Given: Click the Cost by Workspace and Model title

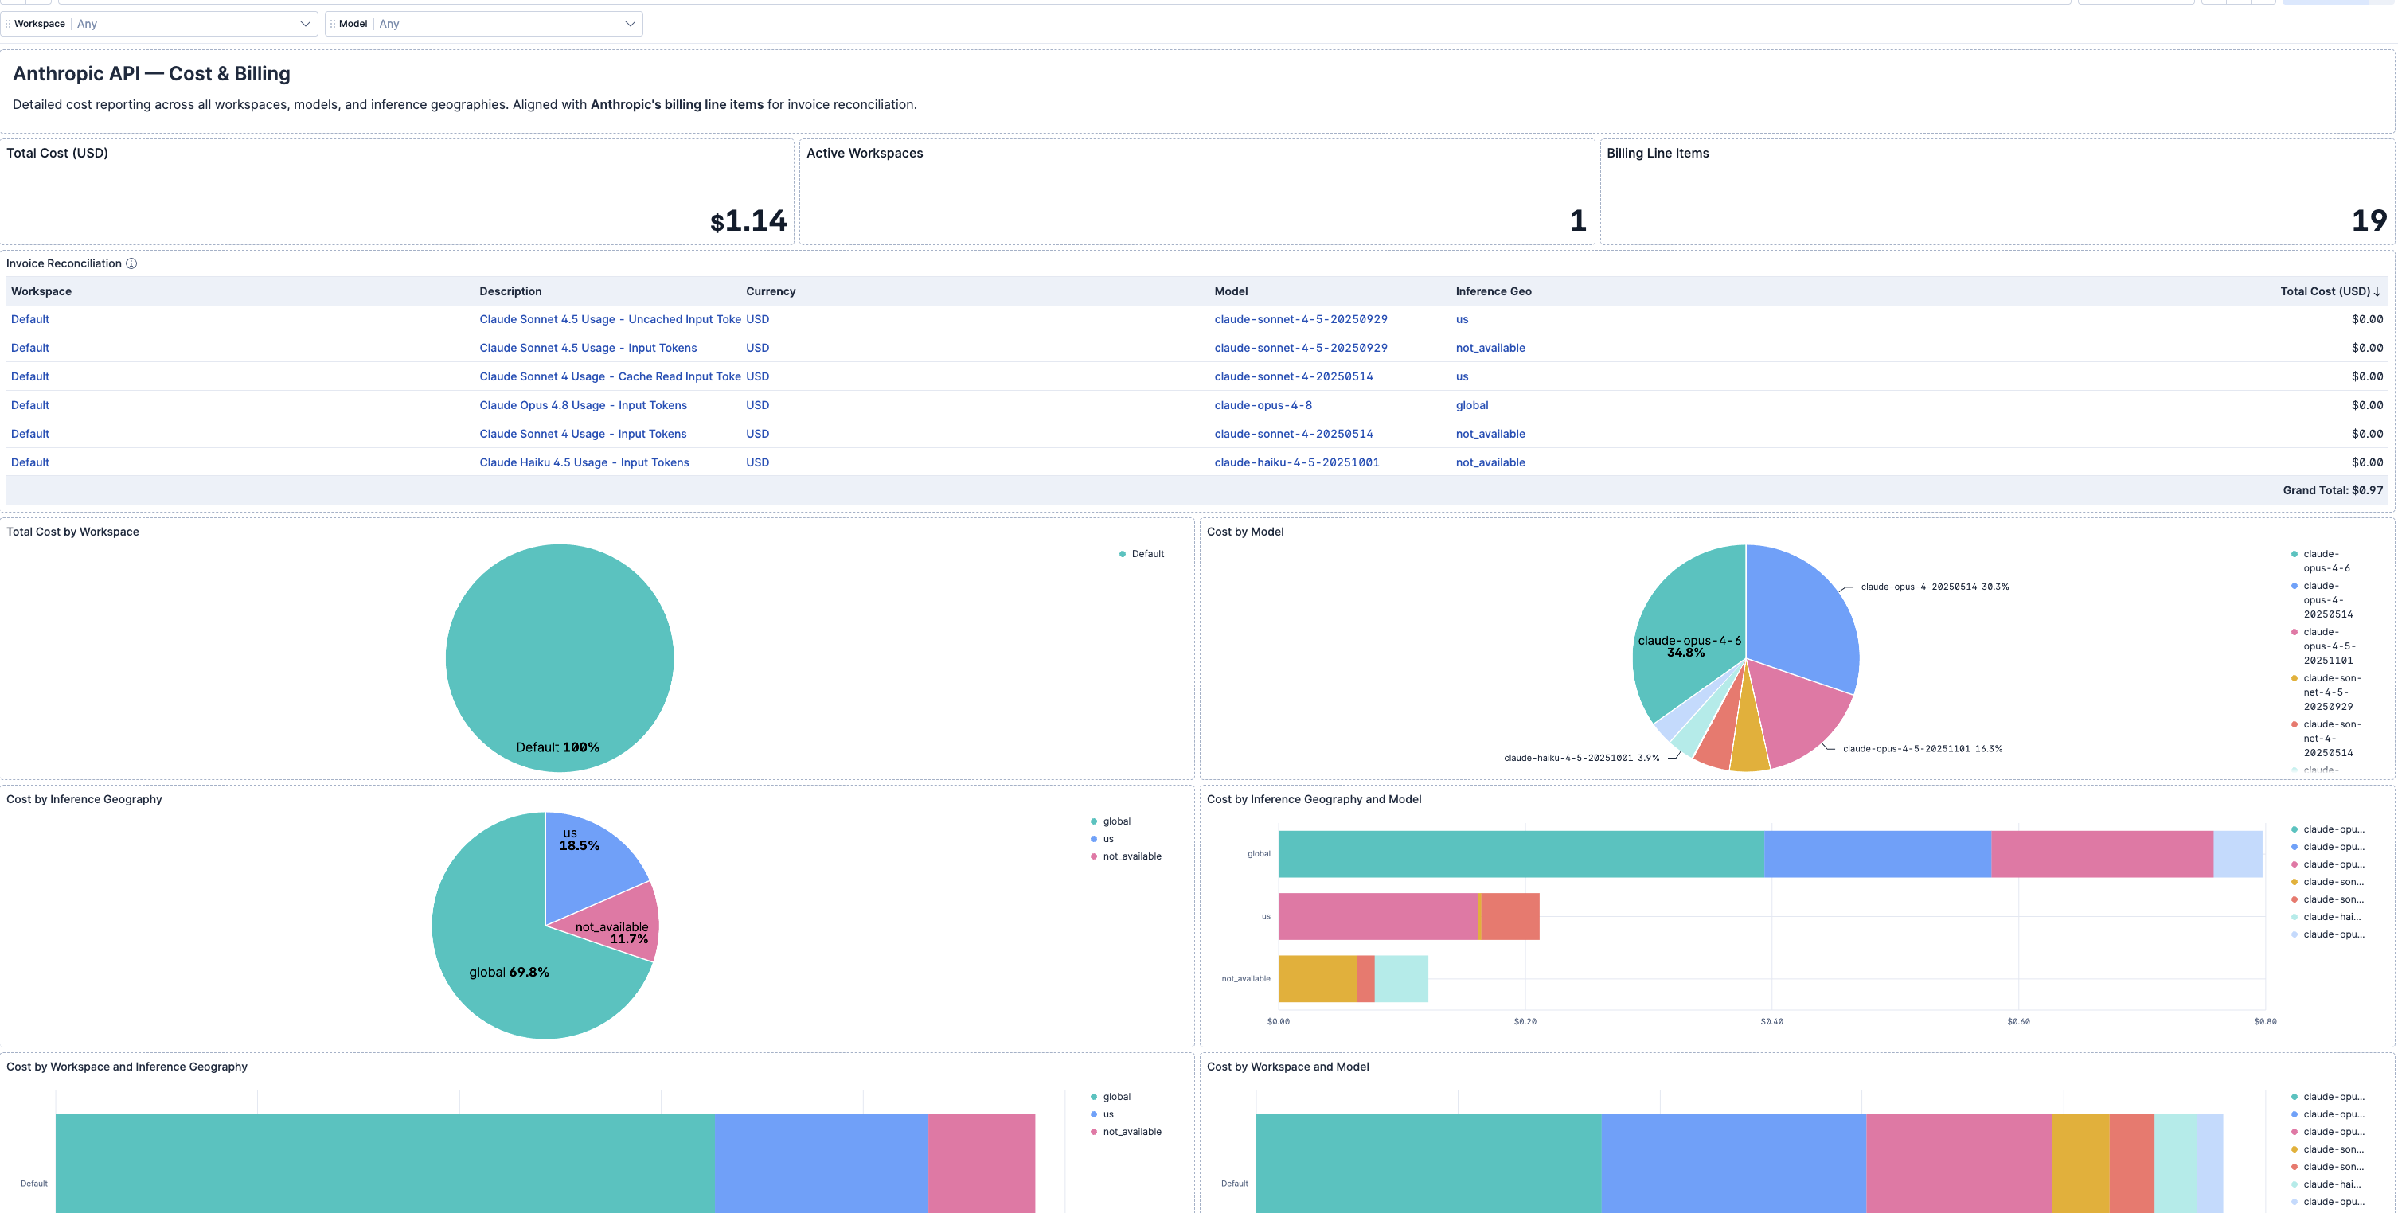Looking at the screenshot, I should 1287,1067.
